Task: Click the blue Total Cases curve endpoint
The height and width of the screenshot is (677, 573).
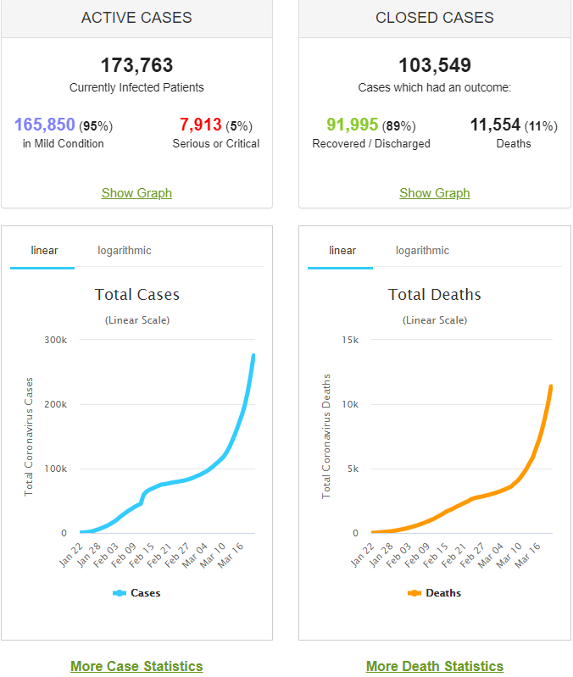Action: tap(253, 356)
